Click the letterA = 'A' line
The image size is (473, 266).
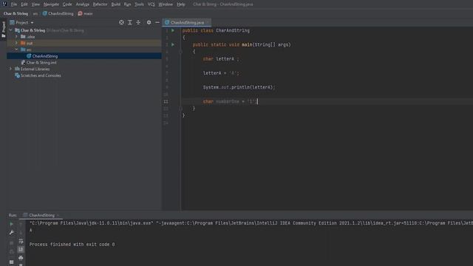[x=221, y=73]
